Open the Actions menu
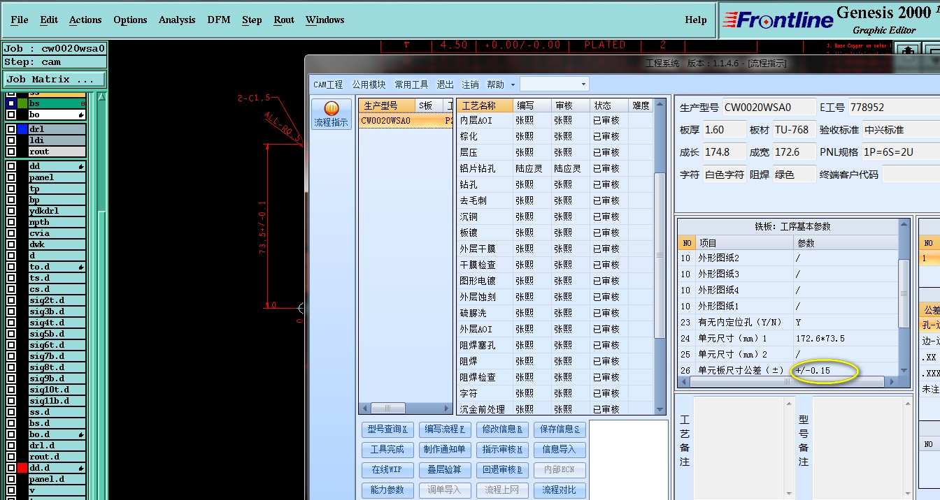The image size is (940, 500). pyautogui.click(x=85, y=20)
